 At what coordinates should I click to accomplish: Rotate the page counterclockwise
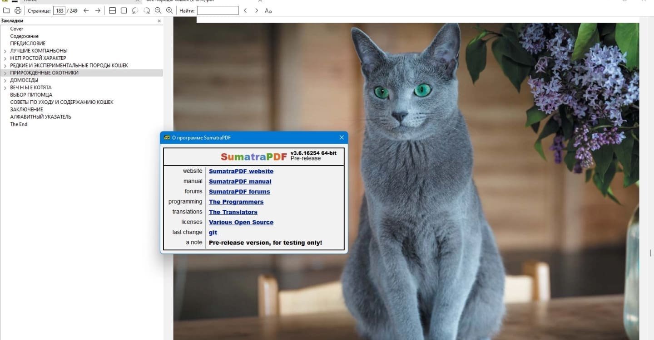135,10
